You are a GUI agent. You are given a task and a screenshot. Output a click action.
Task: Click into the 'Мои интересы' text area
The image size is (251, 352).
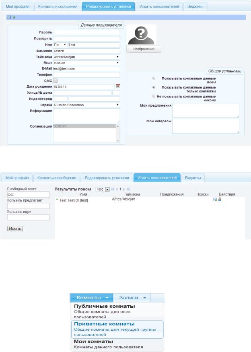[x=206, y=126]
